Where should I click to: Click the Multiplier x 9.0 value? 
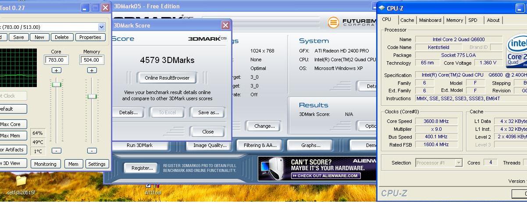coord(436,129)
